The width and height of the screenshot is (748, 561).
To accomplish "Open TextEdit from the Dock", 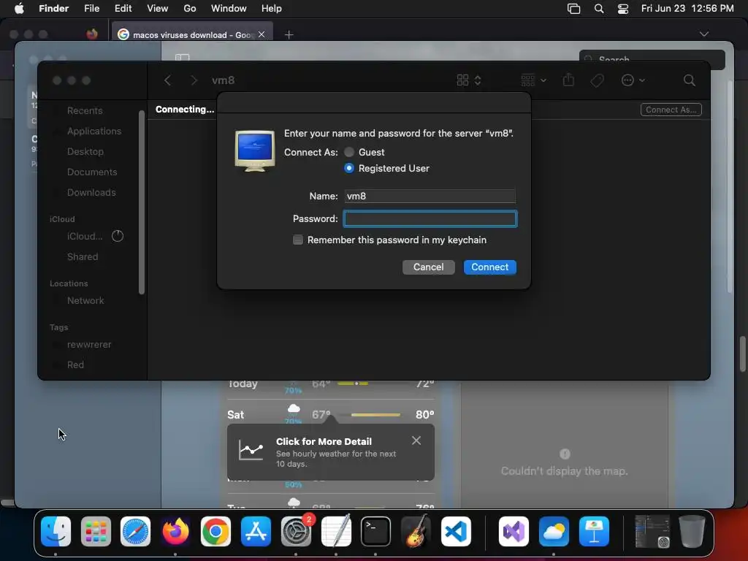I will [x=336, y=532].
